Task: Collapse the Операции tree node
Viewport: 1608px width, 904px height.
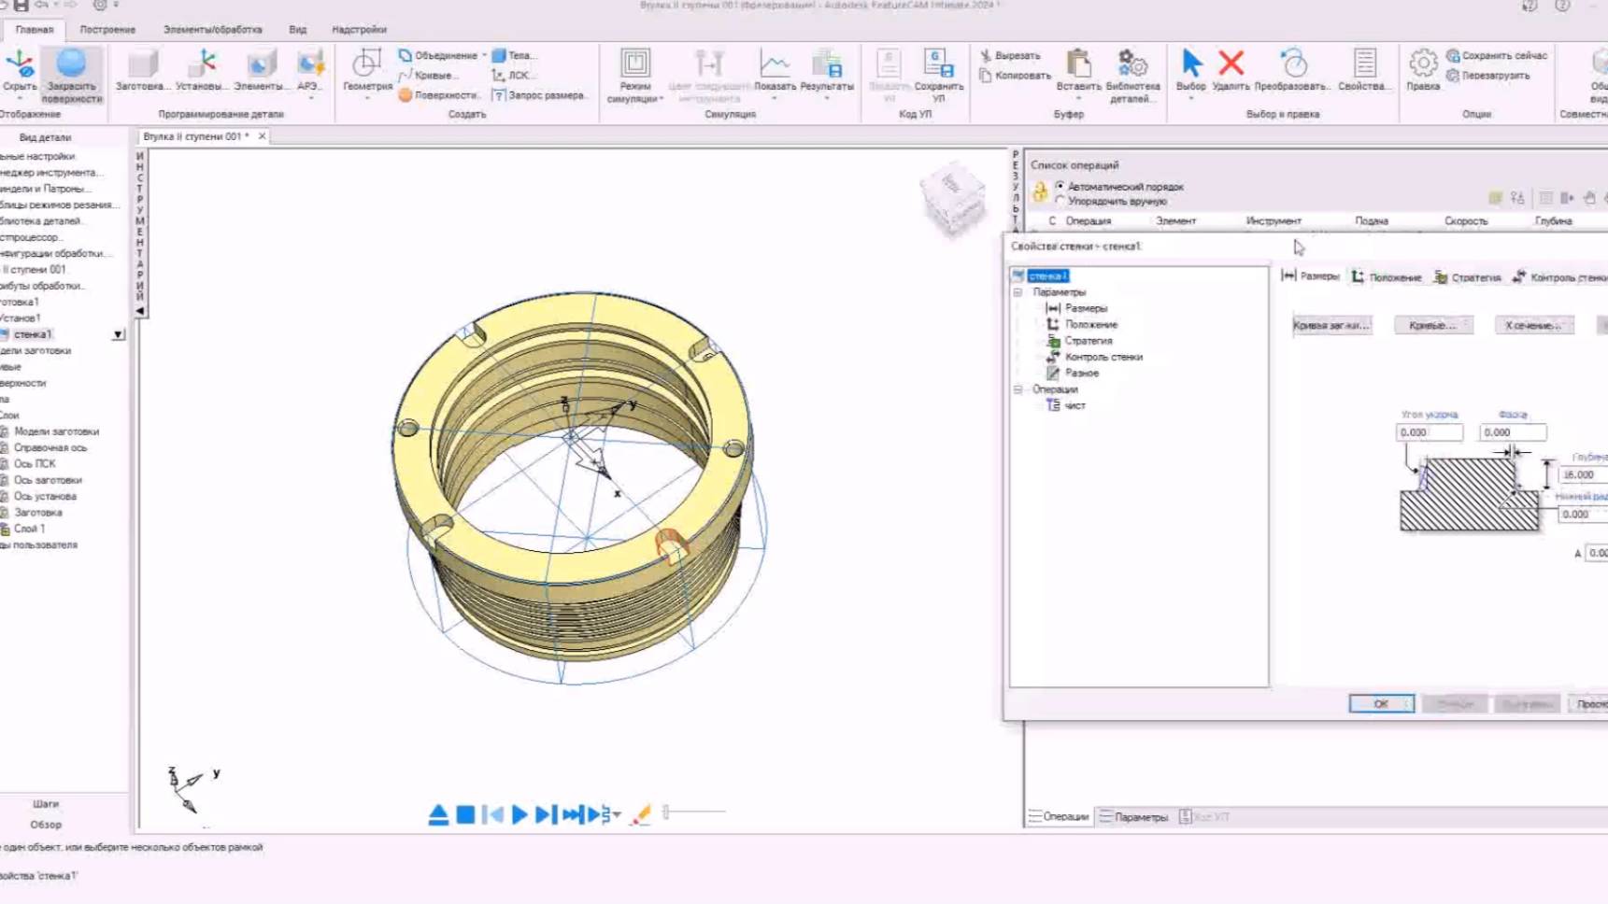Action: click(x=1018, y=389)
